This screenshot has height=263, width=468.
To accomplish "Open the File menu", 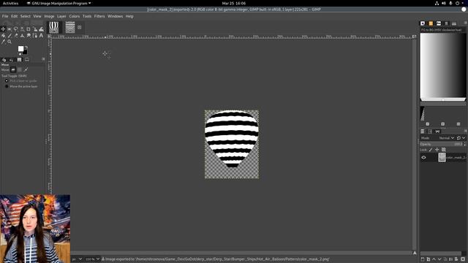I will click(5, 16).
